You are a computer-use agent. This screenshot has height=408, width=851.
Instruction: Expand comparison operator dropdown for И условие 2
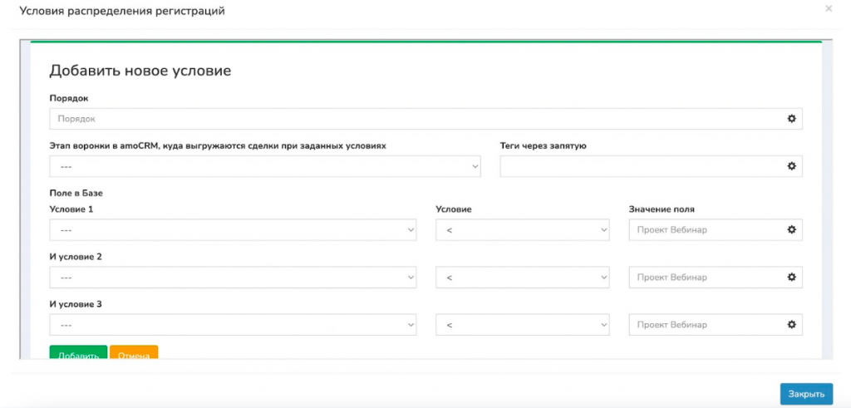(x=523, y=278)
